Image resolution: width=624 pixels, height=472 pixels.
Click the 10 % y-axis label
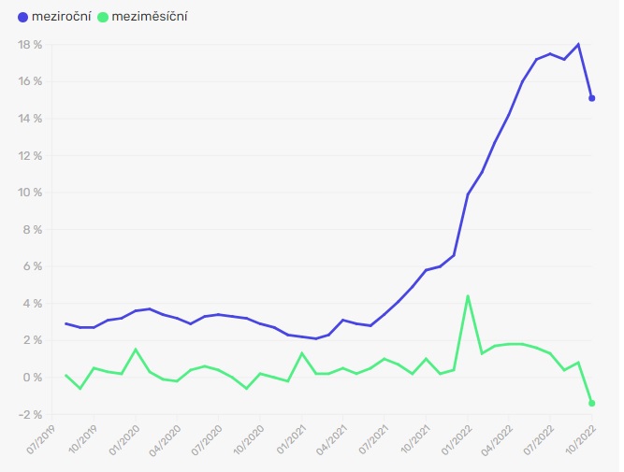tap(30, 193)
